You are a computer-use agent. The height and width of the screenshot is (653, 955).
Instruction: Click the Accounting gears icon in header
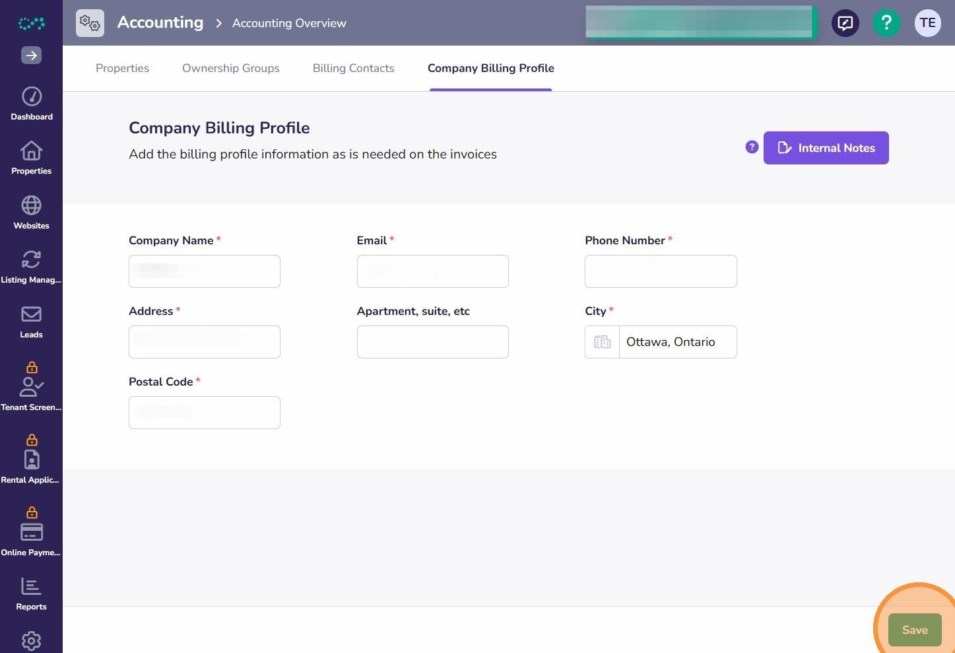pos(90,23)
